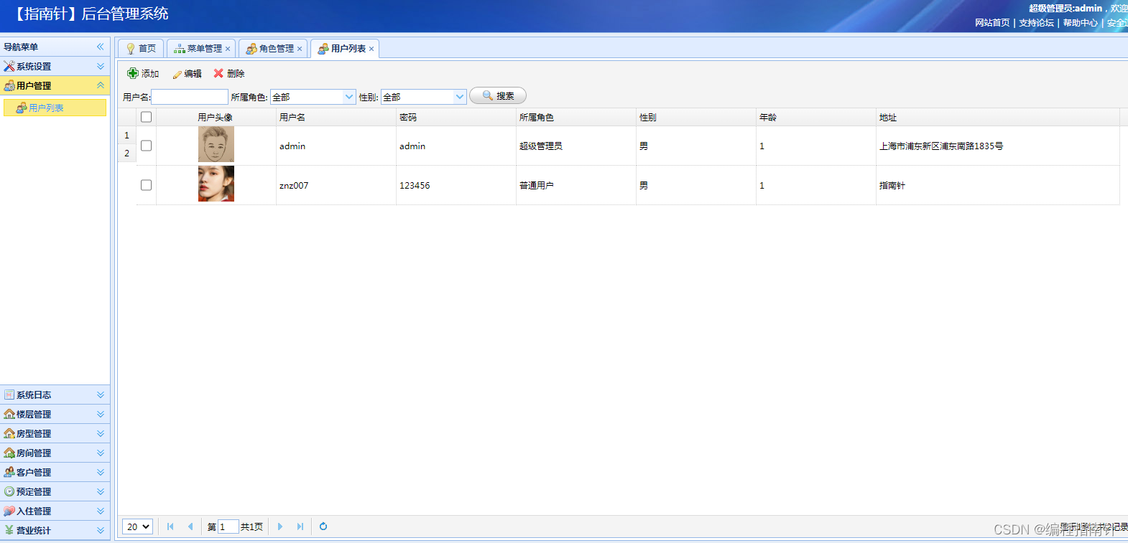Click the red X Delete icon

click(x=218, y=73)
